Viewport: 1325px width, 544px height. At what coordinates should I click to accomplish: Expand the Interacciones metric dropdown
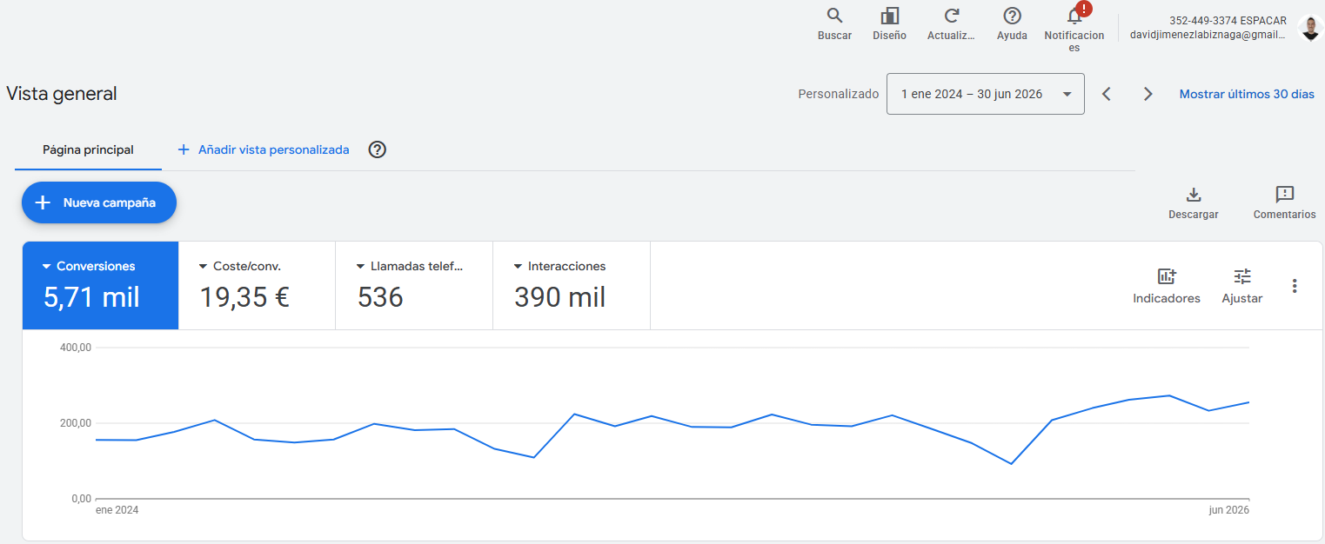[x=518, y=267]
